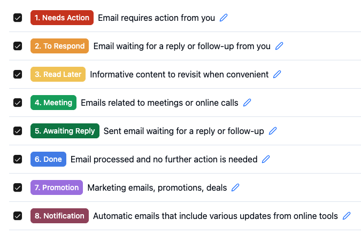Image resolution: width=361 pixels, height=235 pixels.
Task: Click the pencil icon for Awaiting Reply
Action: [x=273, y=131]
